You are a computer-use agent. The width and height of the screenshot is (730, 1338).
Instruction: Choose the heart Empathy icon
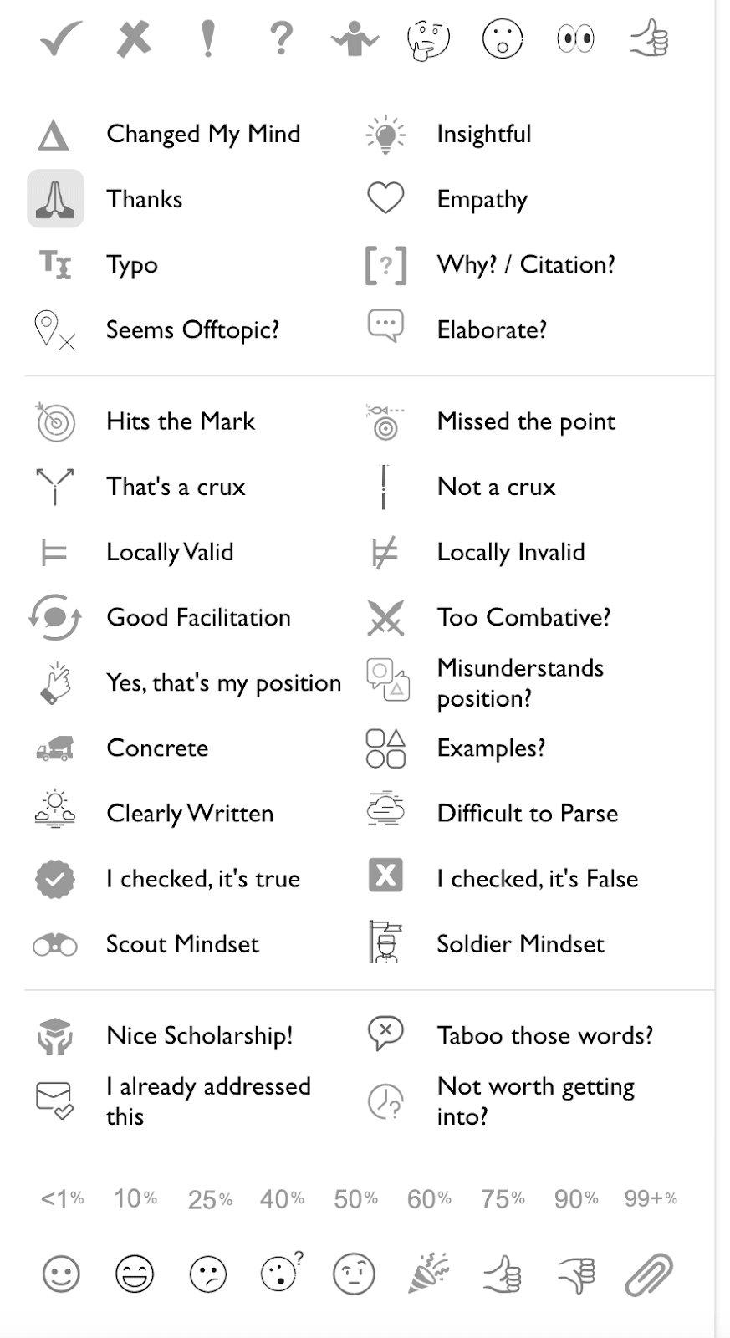coord(385,198)
